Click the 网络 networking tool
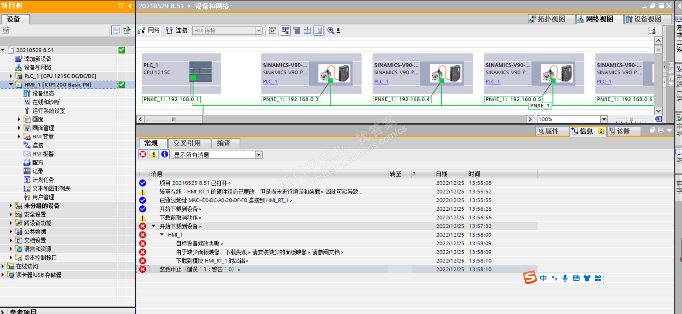This screenshot has width=682, height=314. pyautogui.click(x=149, y=31)
